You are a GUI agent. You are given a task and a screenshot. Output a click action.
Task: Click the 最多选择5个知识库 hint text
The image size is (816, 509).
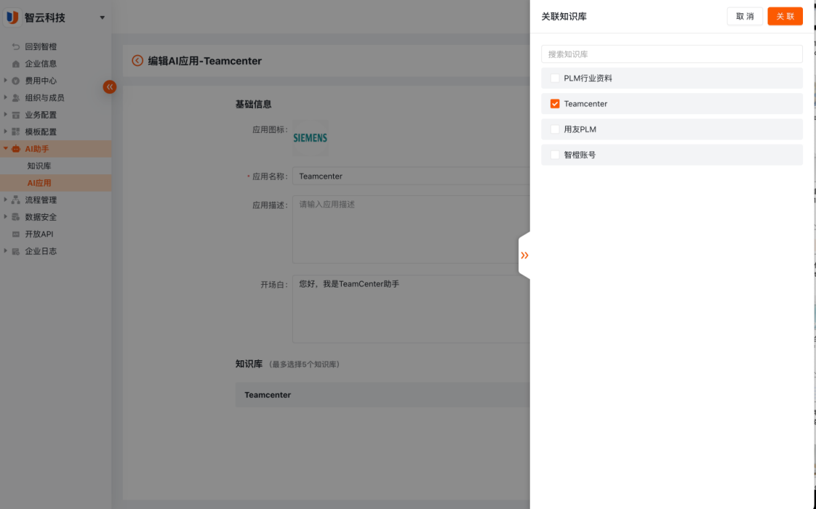click(x=305, y=365)
